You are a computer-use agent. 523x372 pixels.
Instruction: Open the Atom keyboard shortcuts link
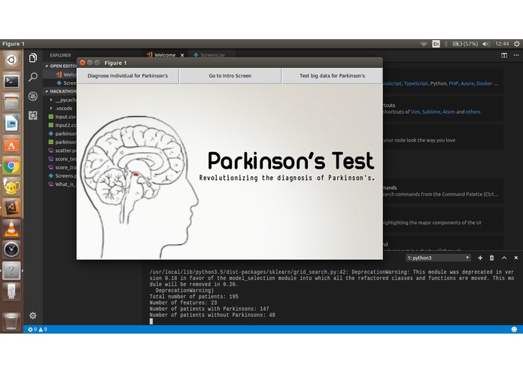(449, 111)
